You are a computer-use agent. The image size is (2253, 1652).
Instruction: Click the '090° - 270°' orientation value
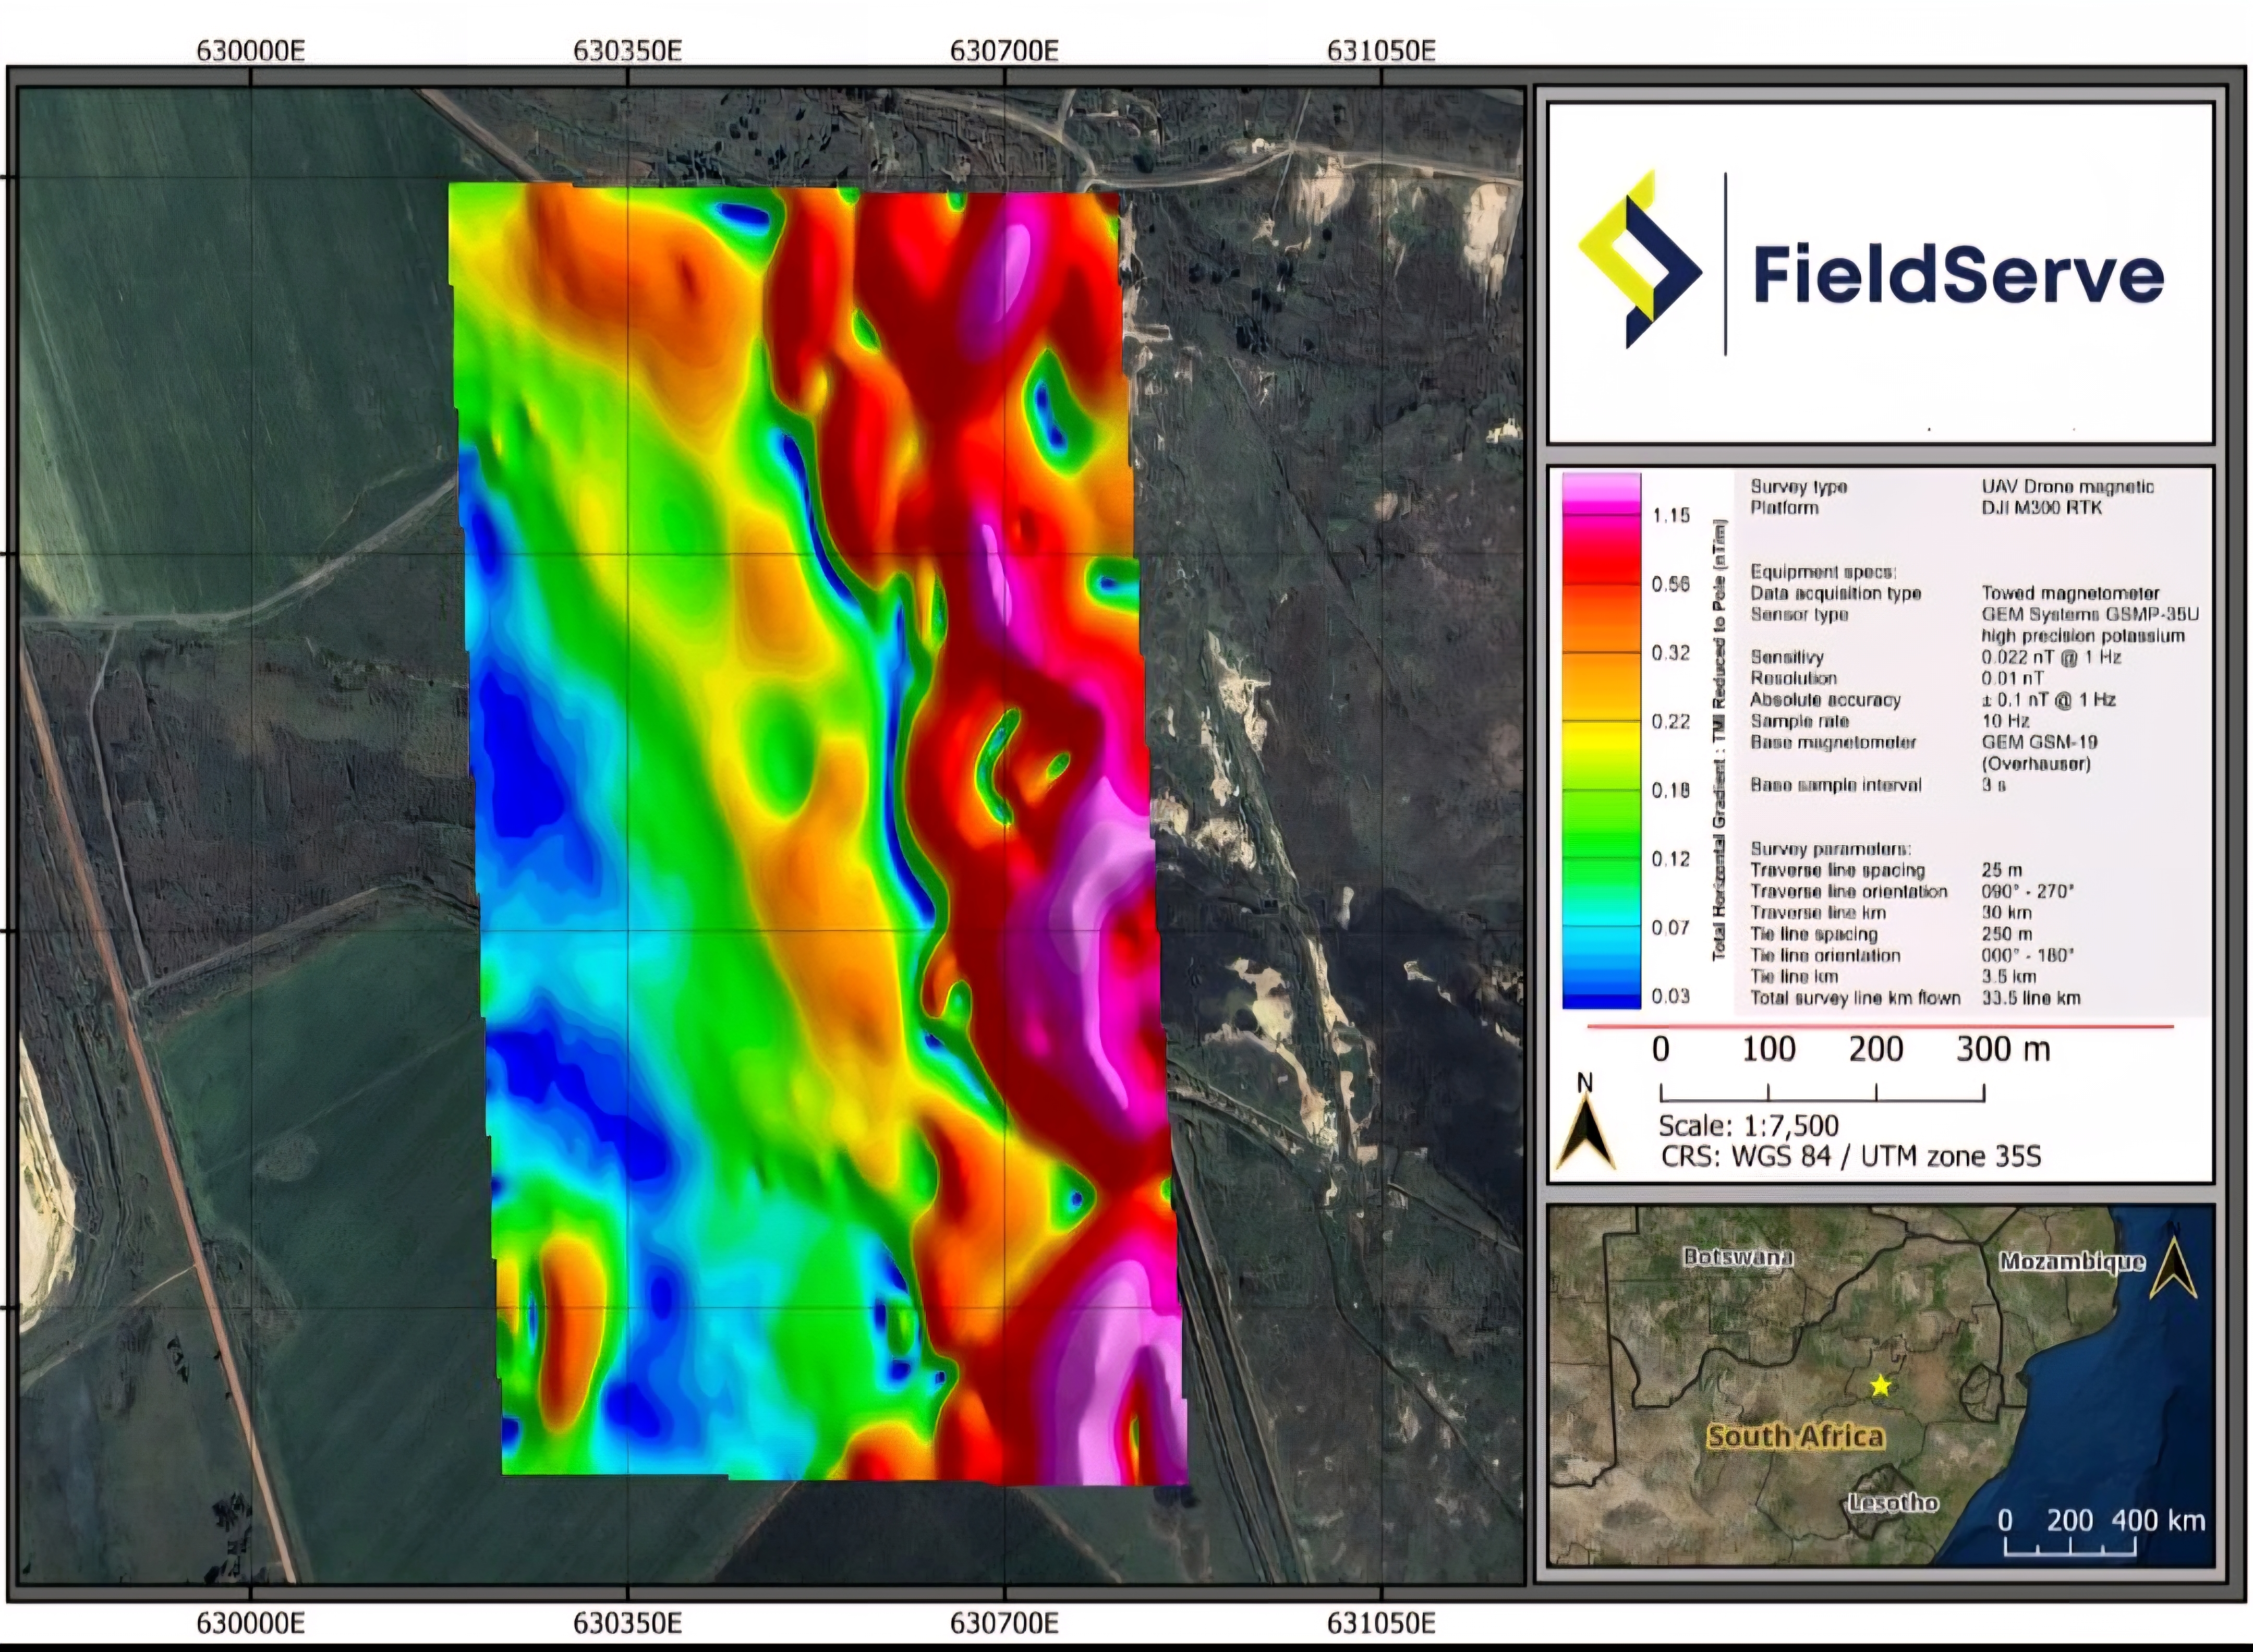[x=2027, y=891]
